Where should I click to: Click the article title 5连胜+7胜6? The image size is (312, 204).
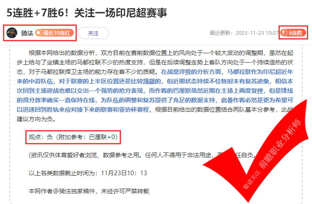87,13
